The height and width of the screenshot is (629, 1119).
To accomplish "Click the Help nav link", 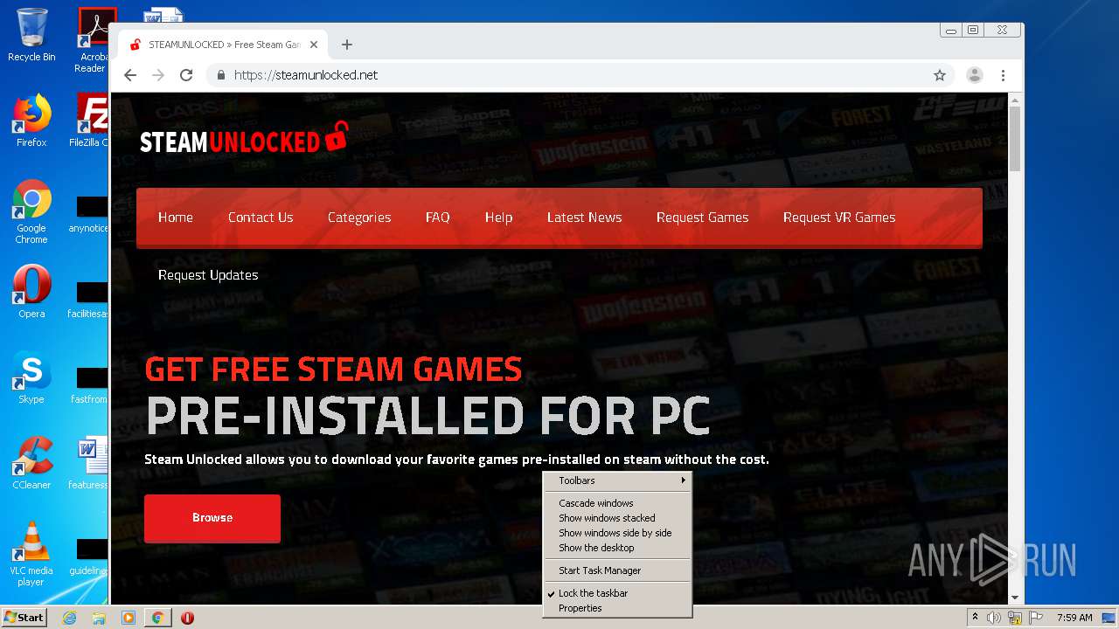I will [x=499, y=218].
